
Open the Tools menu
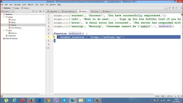(x=42, y=5)
